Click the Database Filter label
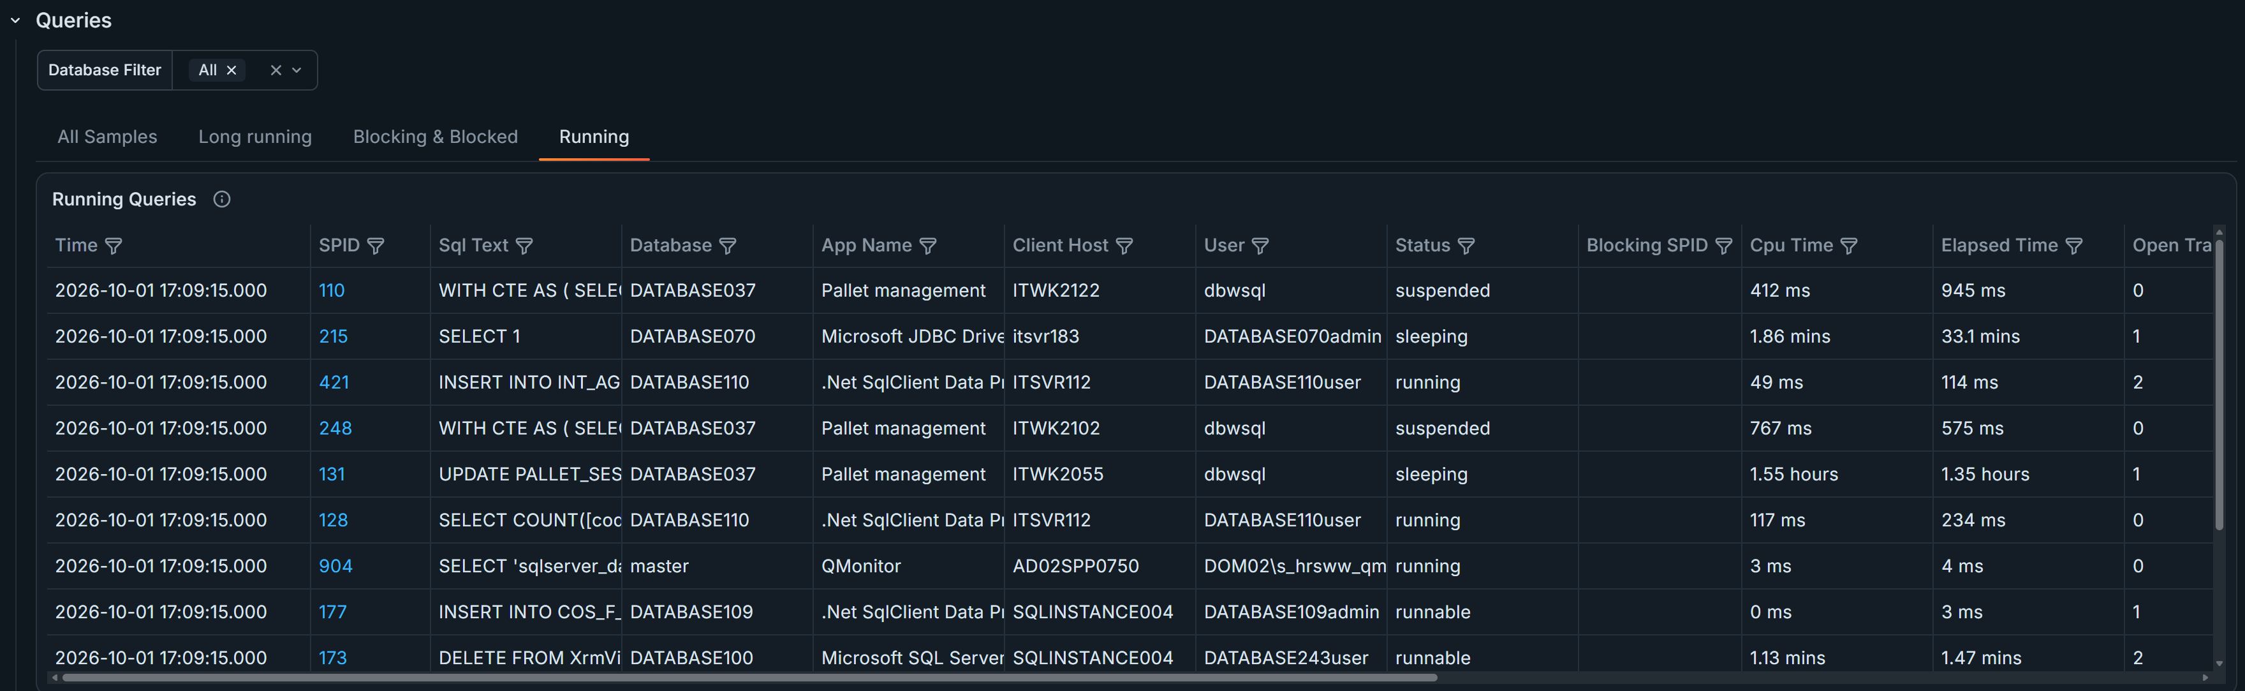This screenshot has height=691, width=2245. point(105,71)
